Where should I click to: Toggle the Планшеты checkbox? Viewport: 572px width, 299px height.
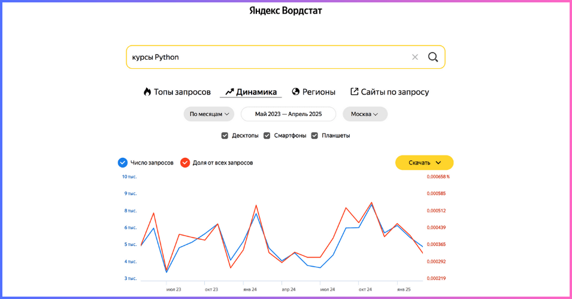314,136
